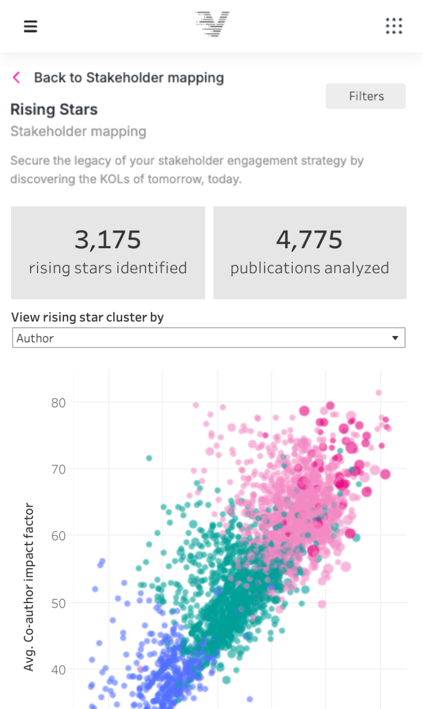
Task: Click the dropdown arrow on Author selector
Action: click(x=394, y=338)
